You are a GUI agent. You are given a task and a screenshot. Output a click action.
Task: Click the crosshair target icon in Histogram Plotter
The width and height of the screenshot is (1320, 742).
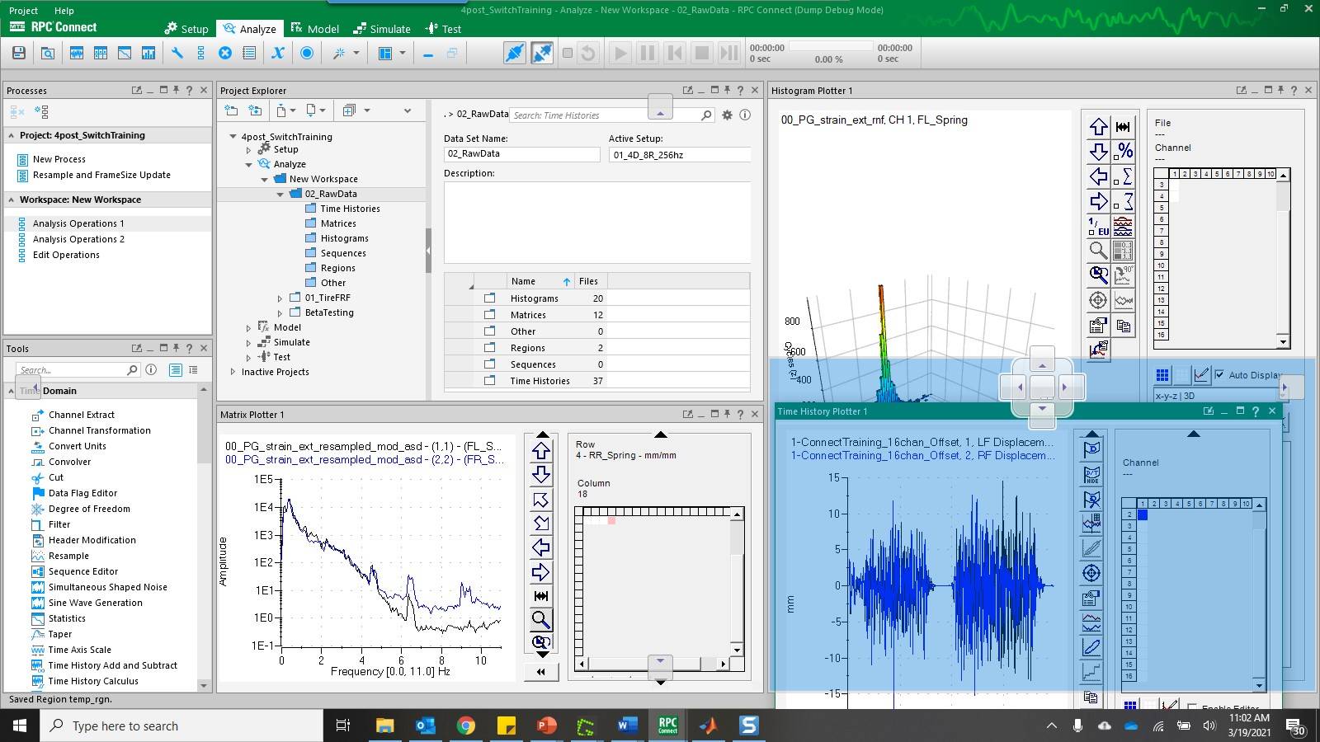[1097, 300]
